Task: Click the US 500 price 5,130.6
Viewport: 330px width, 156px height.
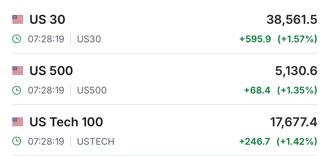Action: pos(296,71)
